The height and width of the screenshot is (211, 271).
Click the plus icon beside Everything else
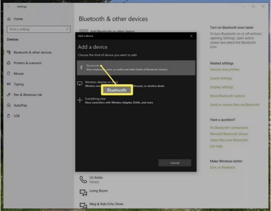[80, 100]
